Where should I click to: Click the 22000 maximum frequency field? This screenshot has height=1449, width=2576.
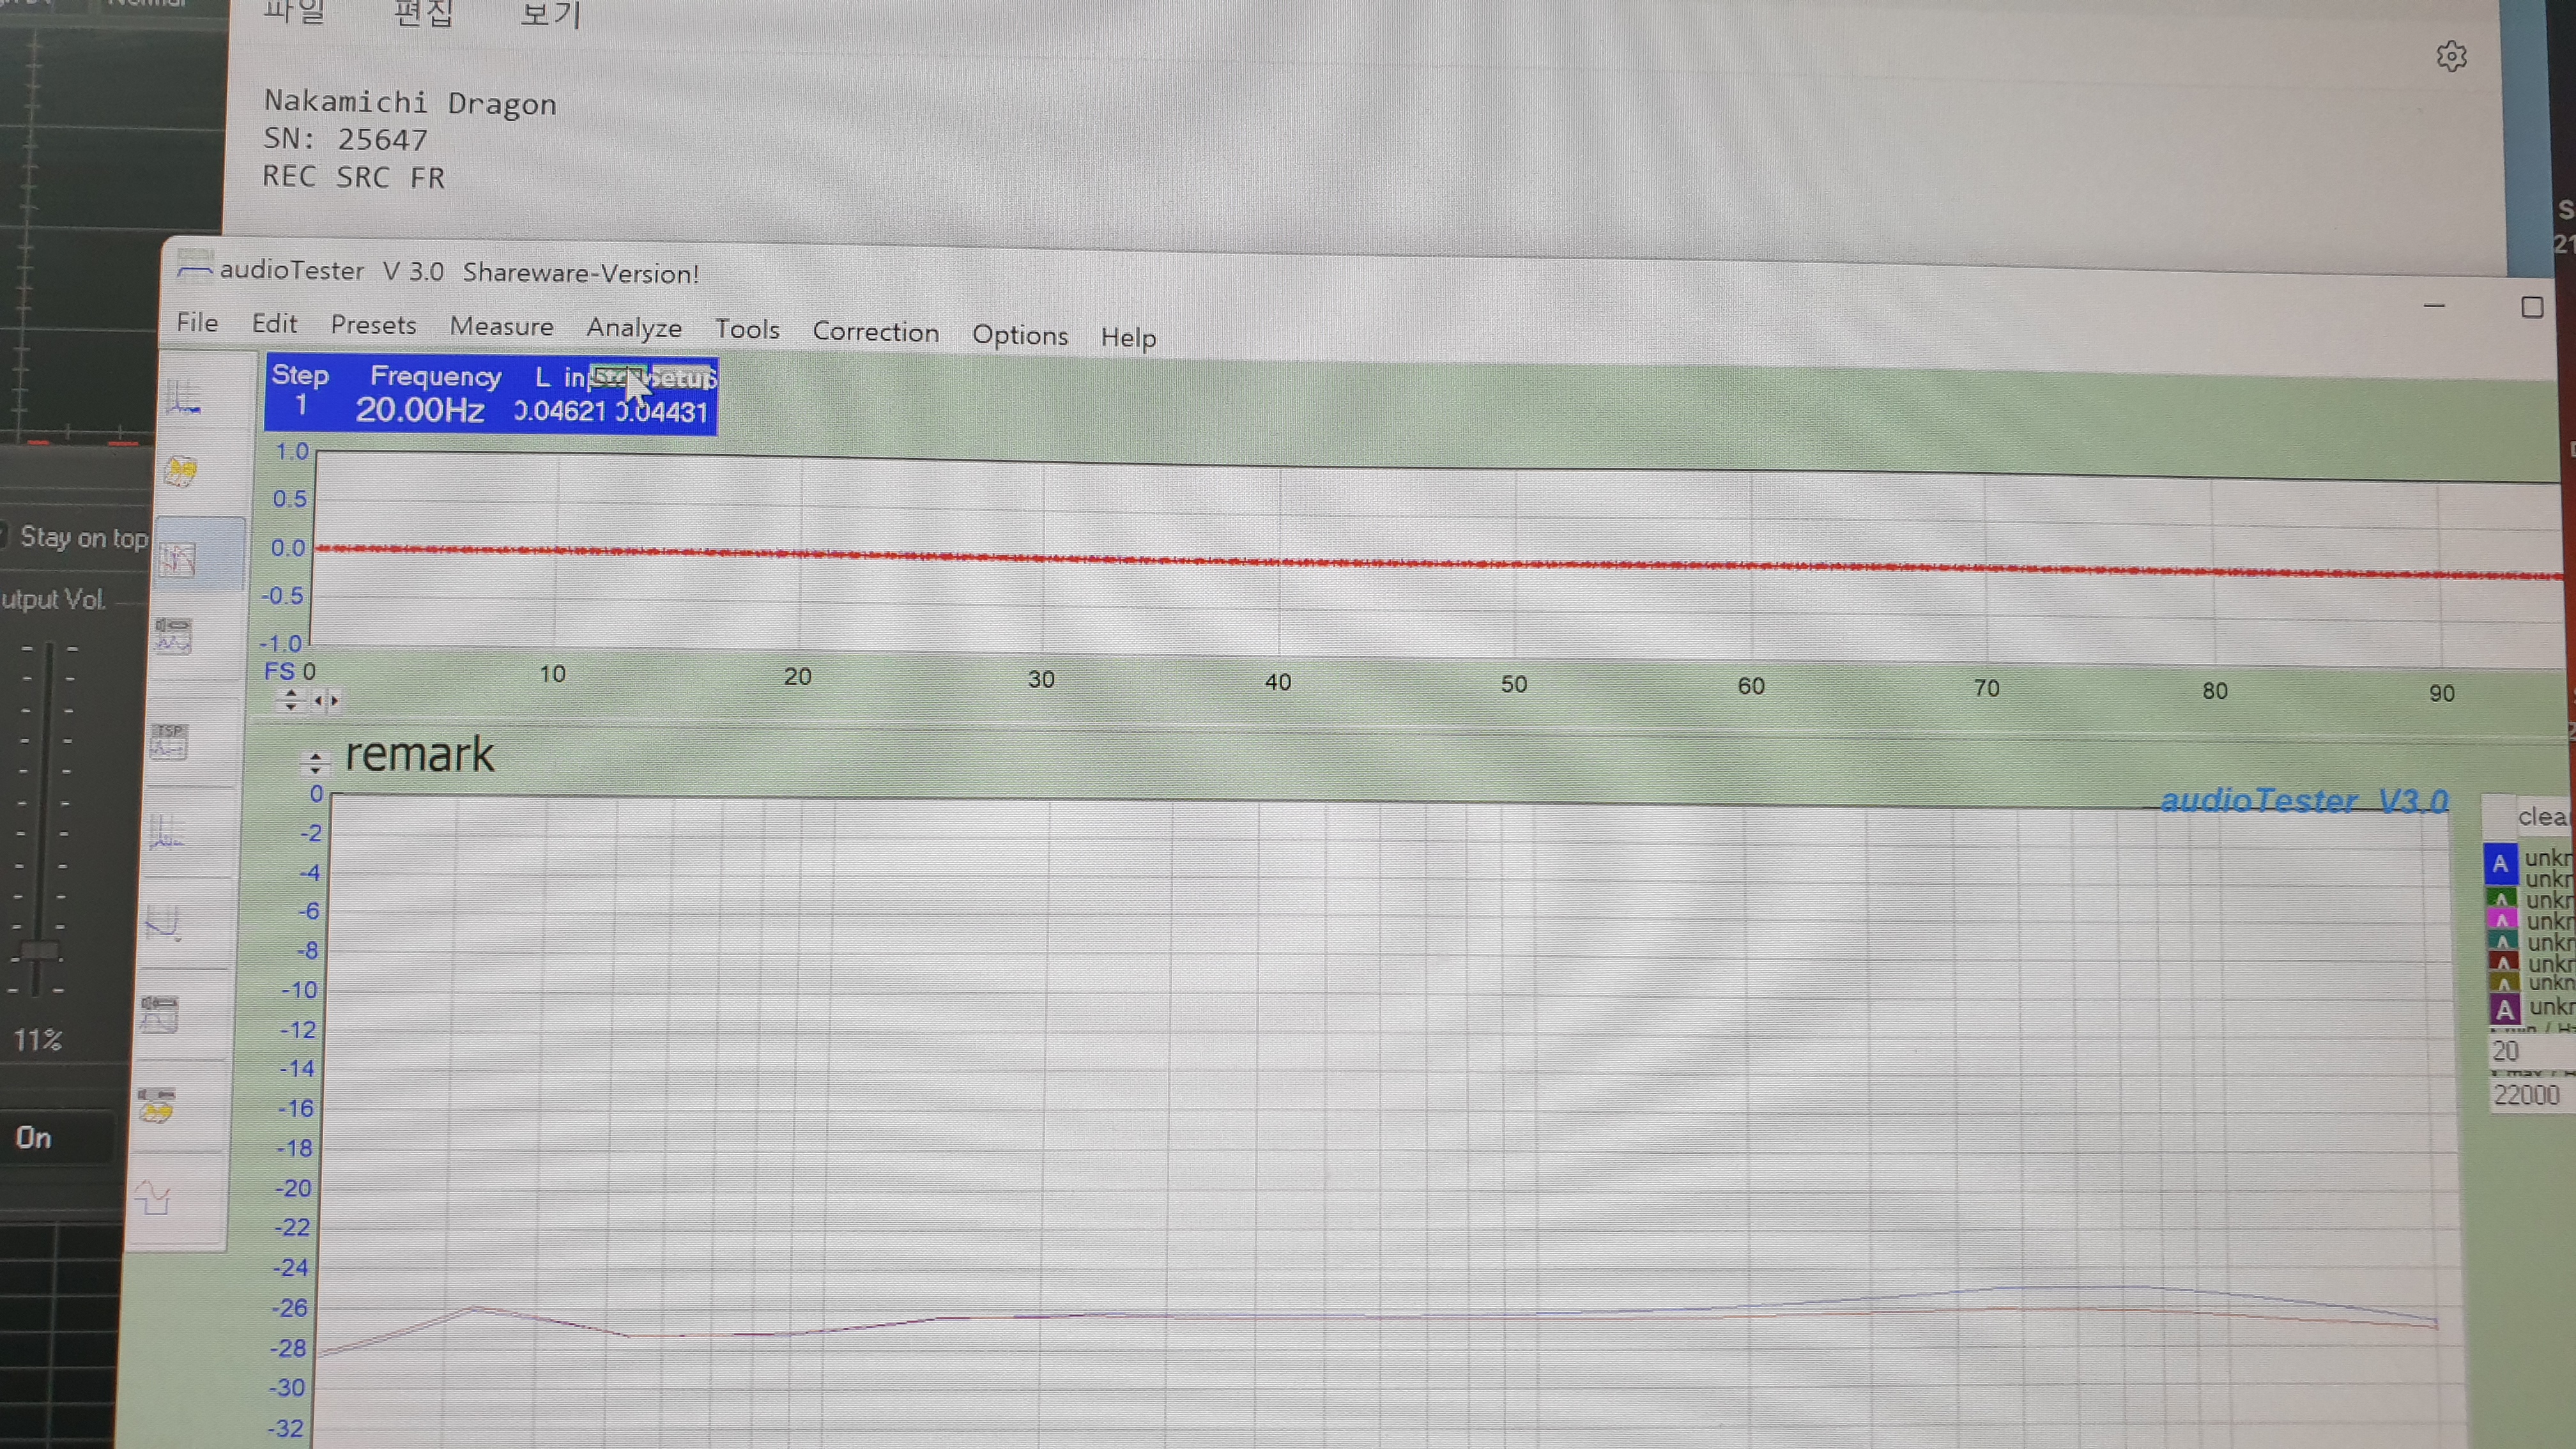pos(2527,1094)
